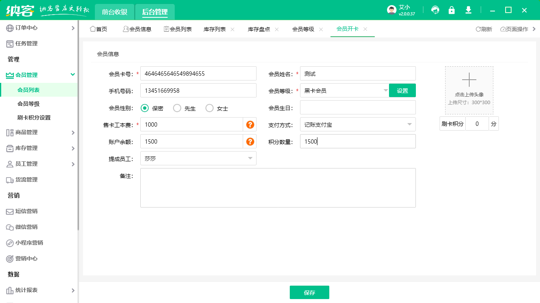
Task: Click the lock icon in title bar
Action: 451,10
